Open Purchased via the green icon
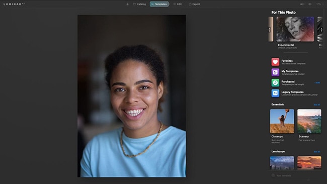 pos(275,83)
